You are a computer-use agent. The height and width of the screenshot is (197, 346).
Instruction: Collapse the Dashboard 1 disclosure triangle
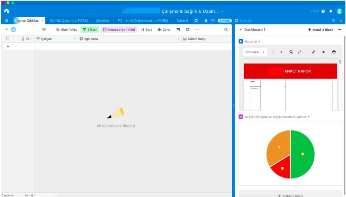(x=241, y=30)
